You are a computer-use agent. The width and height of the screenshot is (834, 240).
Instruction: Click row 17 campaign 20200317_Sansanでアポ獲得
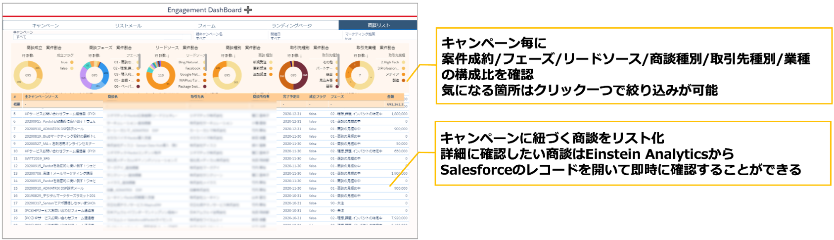(60, 203)
